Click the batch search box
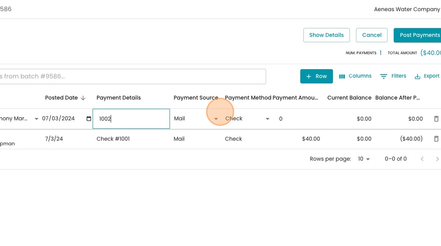This screenshot has height=246, width=441. coord(133,76)
